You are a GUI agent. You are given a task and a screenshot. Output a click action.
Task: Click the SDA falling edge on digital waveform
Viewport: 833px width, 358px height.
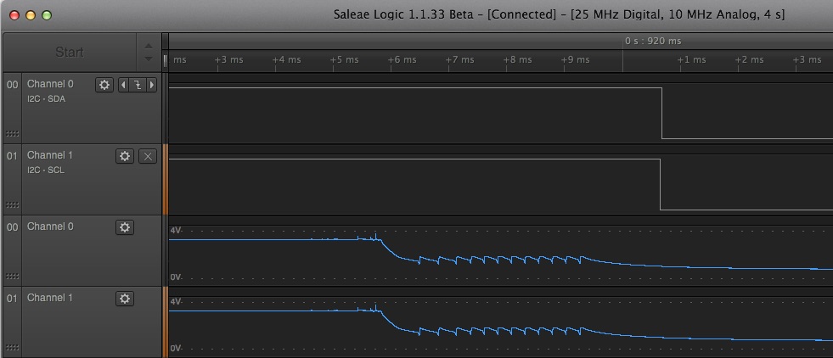[662, 113]
